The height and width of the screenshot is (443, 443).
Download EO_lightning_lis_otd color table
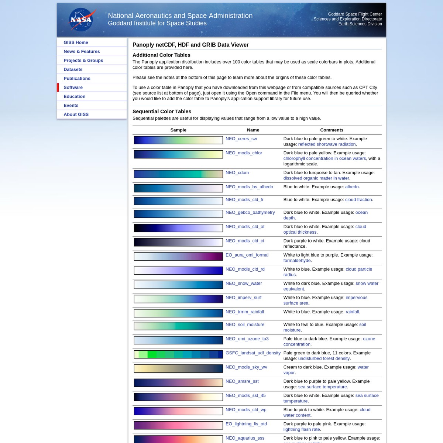246,424
